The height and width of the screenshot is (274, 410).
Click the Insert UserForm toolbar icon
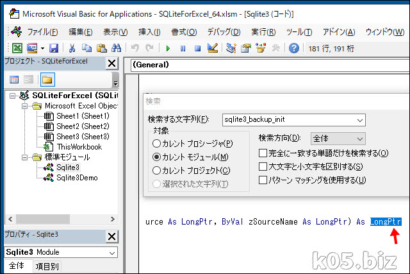pyautogui.click(x=32, y=48)
